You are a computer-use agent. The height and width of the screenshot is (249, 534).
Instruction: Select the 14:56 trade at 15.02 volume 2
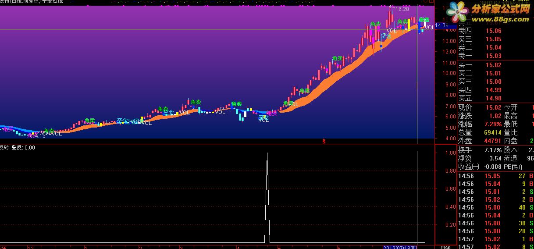pyautogui.click(x=496, y=199)
